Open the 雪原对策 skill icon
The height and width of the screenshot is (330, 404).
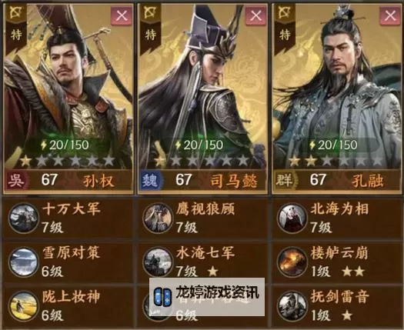pyautogui.click(x=23, y=262)
